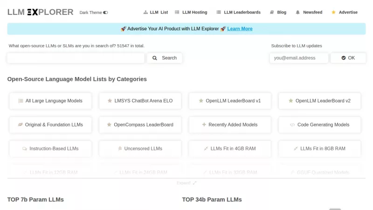
Task: Open Instruction-Based LLMs category
Action: (50, 148)
